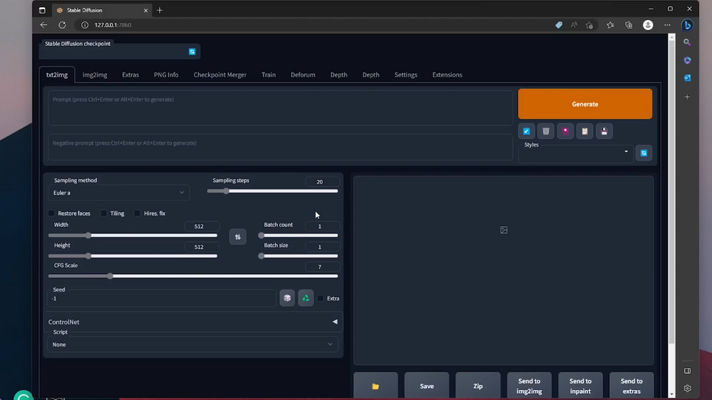712x400 pixels.
Task: Click the Save button
Action: click(426, 386)
